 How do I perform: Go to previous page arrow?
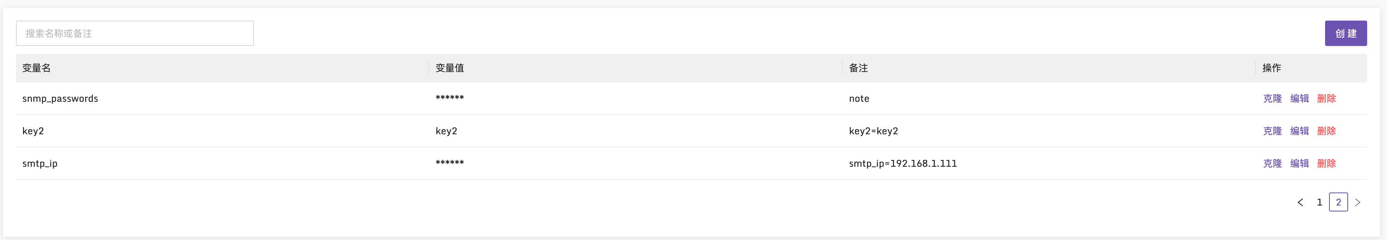tap(1300, 202)
